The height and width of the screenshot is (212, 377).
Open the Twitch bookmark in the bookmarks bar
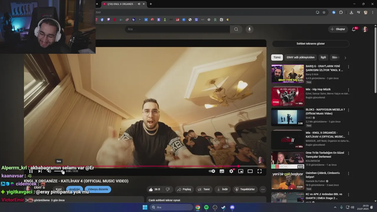tap(108, 20)
